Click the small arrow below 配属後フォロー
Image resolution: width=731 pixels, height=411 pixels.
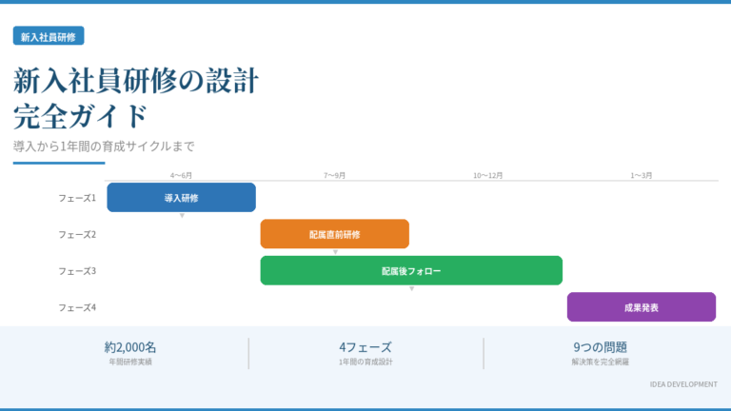click(411, 288)
